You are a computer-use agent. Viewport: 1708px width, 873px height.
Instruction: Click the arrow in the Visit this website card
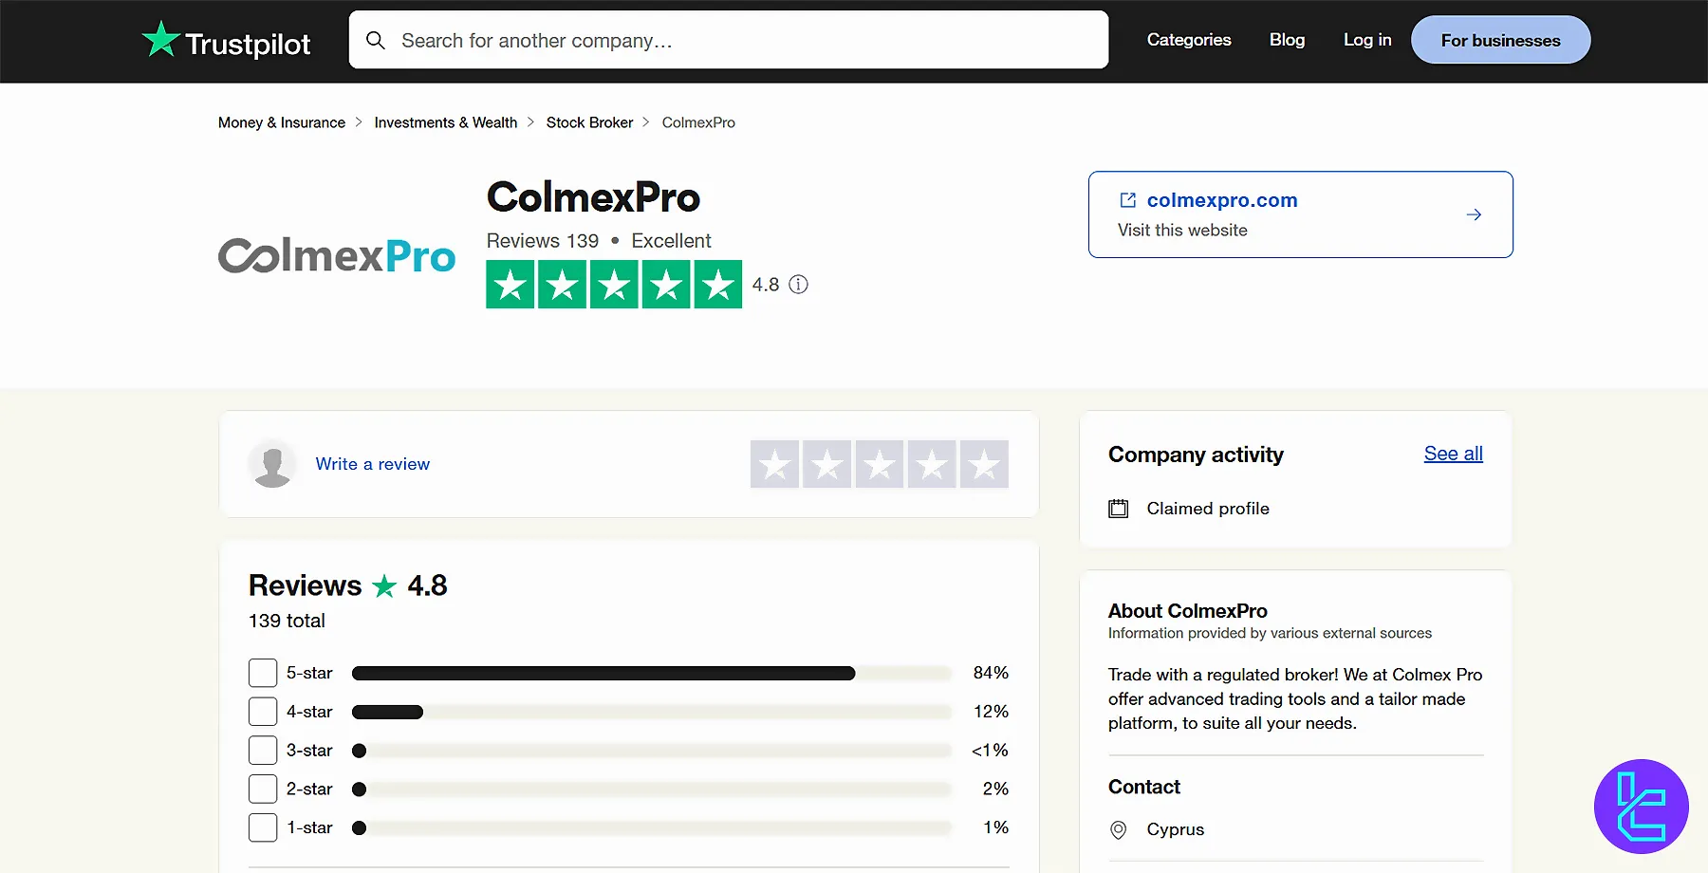coord(1474,214)
